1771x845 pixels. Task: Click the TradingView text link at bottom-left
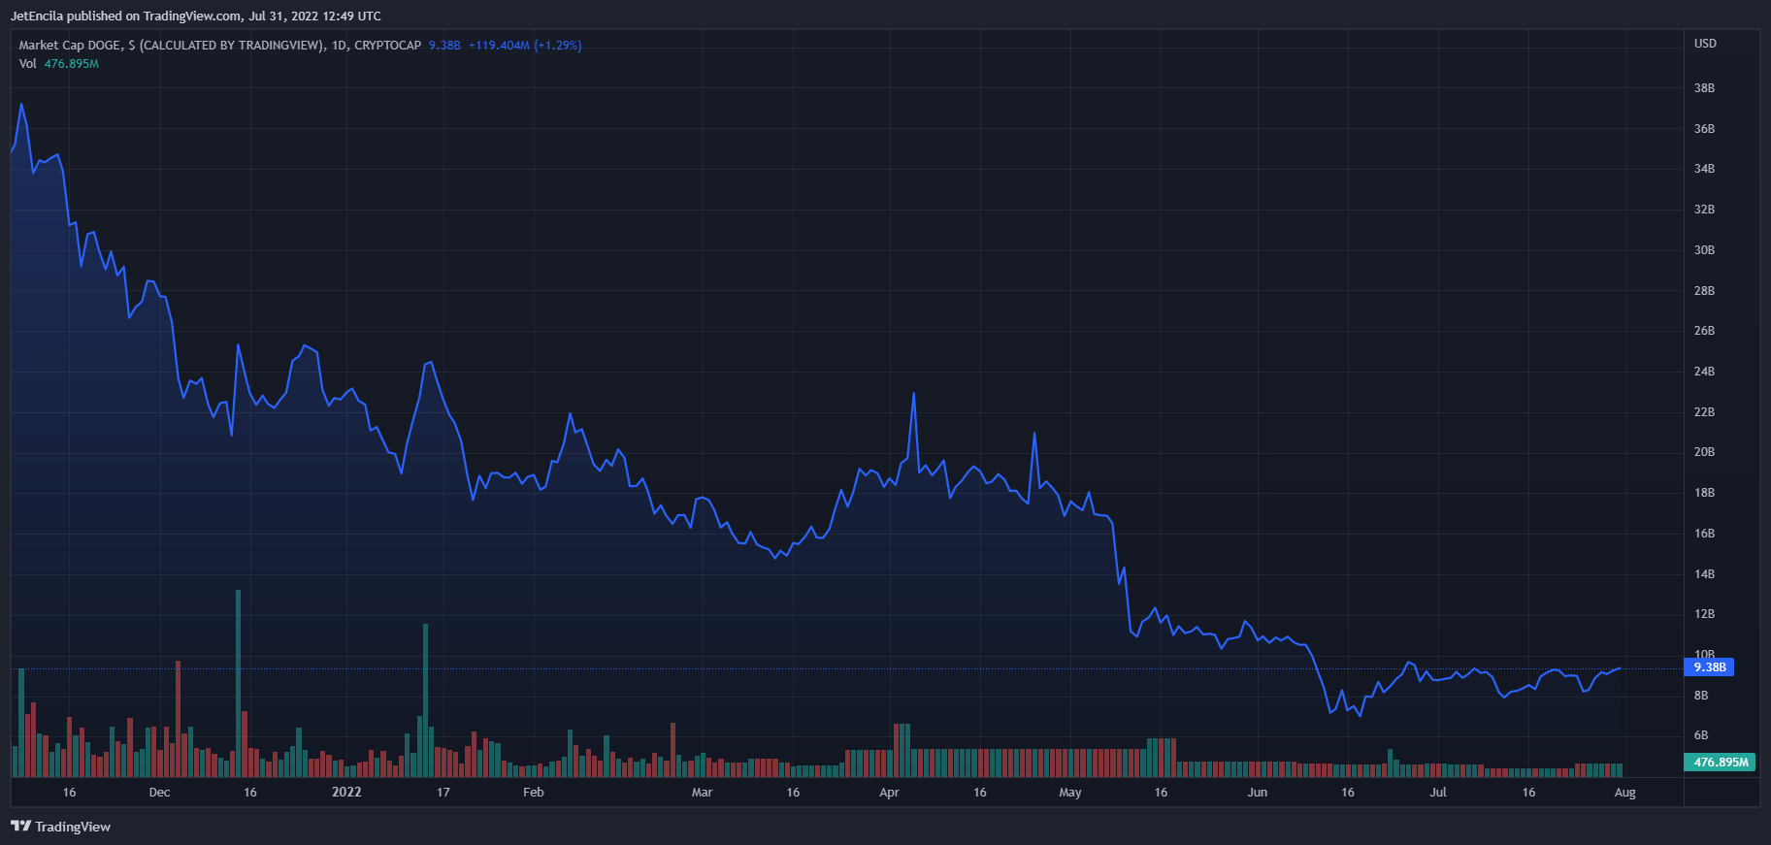(x=73, y=827)
